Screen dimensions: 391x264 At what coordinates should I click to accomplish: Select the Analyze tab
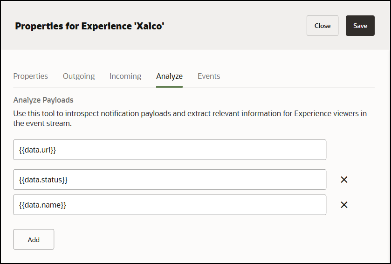169,76
